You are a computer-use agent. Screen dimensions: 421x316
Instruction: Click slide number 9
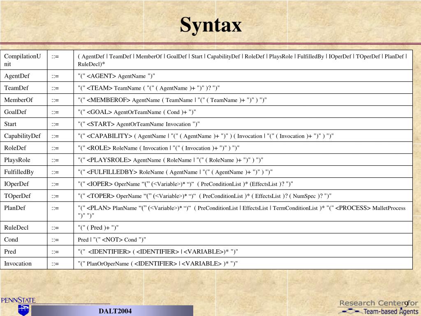406,304
